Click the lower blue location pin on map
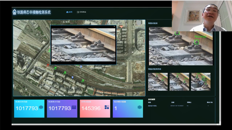The image size is (232, 130). pos(72,77)
